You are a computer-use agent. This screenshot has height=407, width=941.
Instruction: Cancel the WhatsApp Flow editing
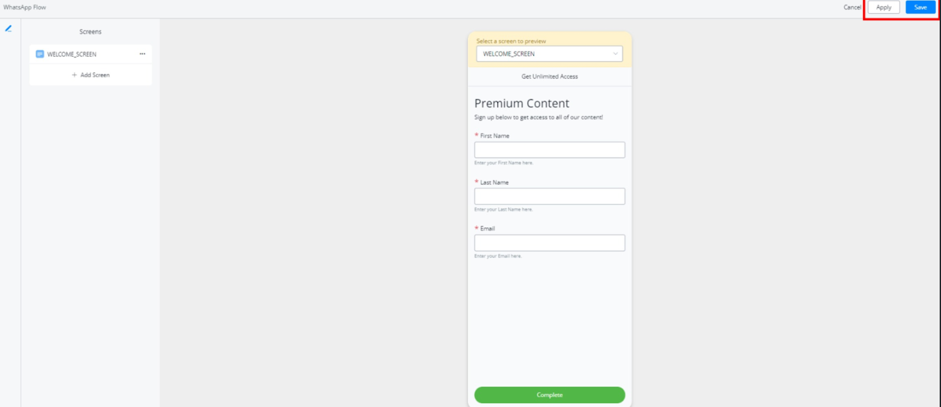(852, 7)
